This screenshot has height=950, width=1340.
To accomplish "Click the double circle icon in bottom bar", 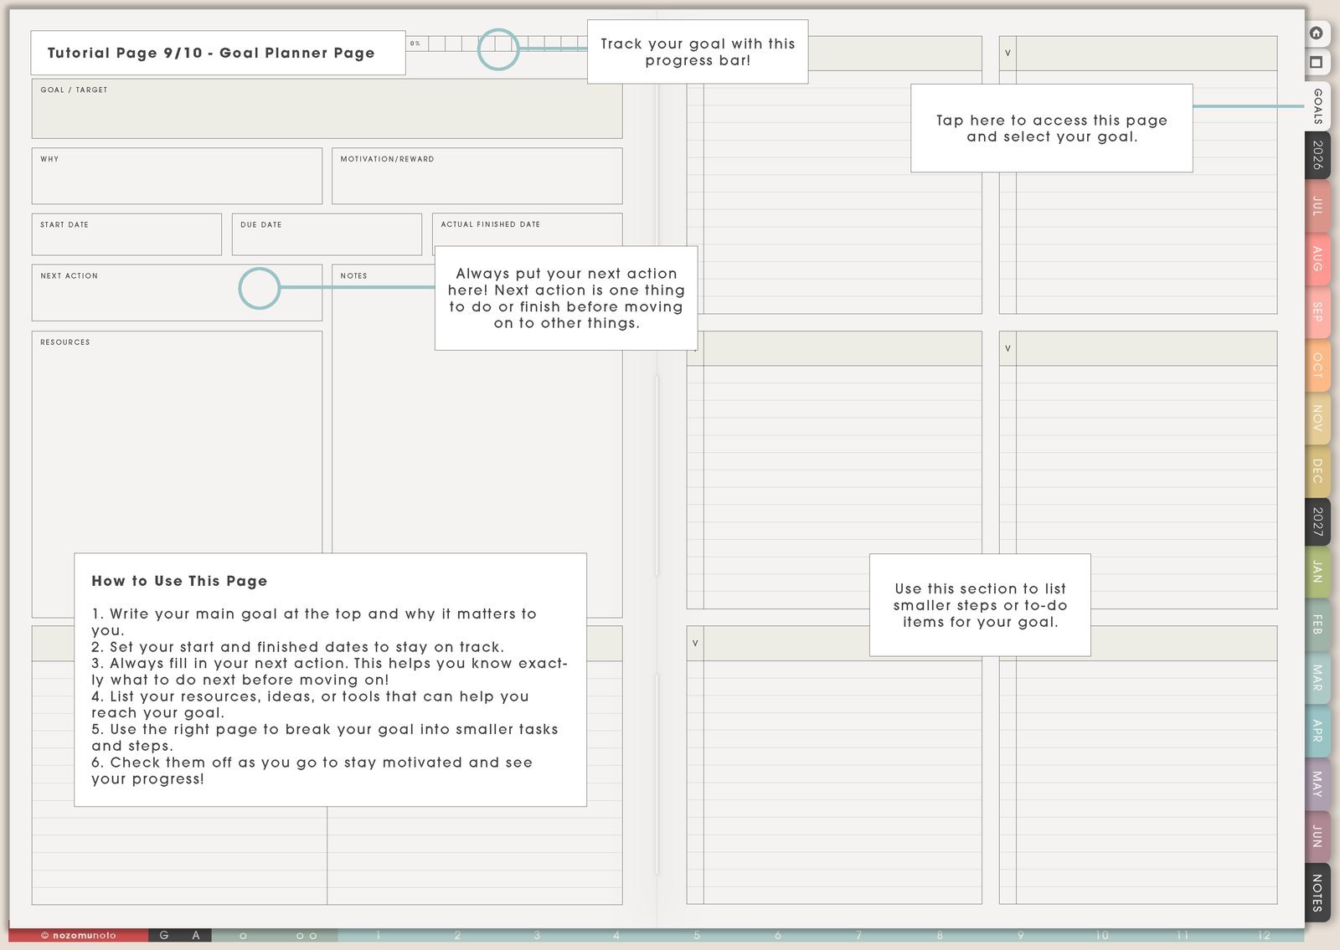I will (307, 936).
